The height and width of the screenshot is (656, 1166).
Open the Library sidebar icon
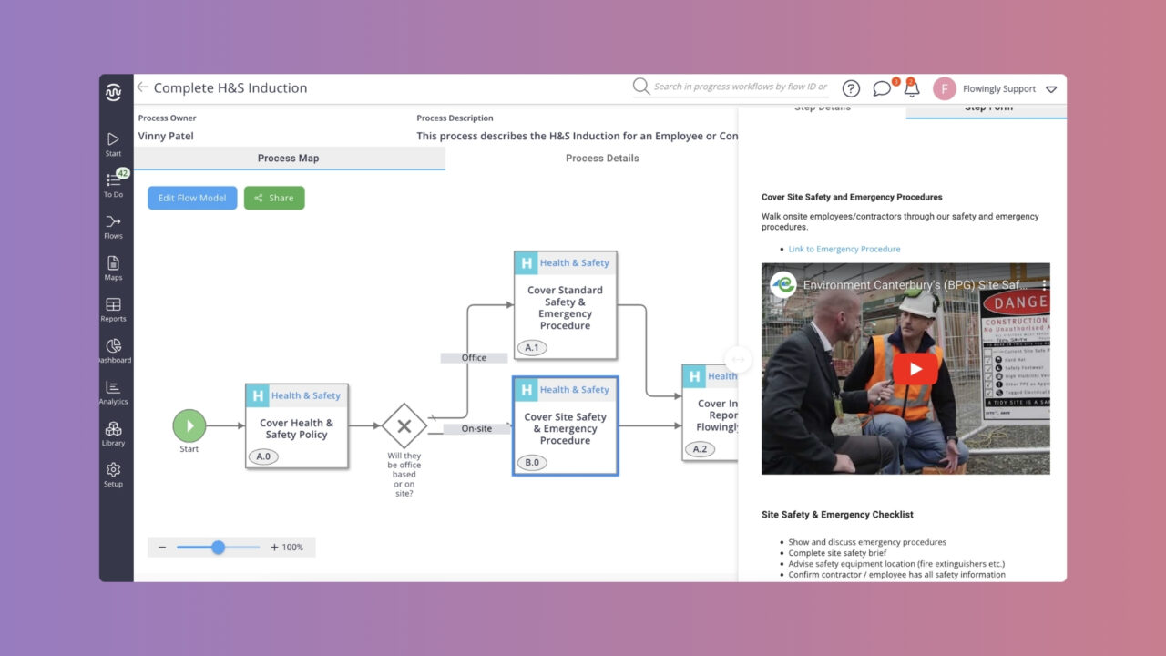pyautogui.click(x=113, y=430)
